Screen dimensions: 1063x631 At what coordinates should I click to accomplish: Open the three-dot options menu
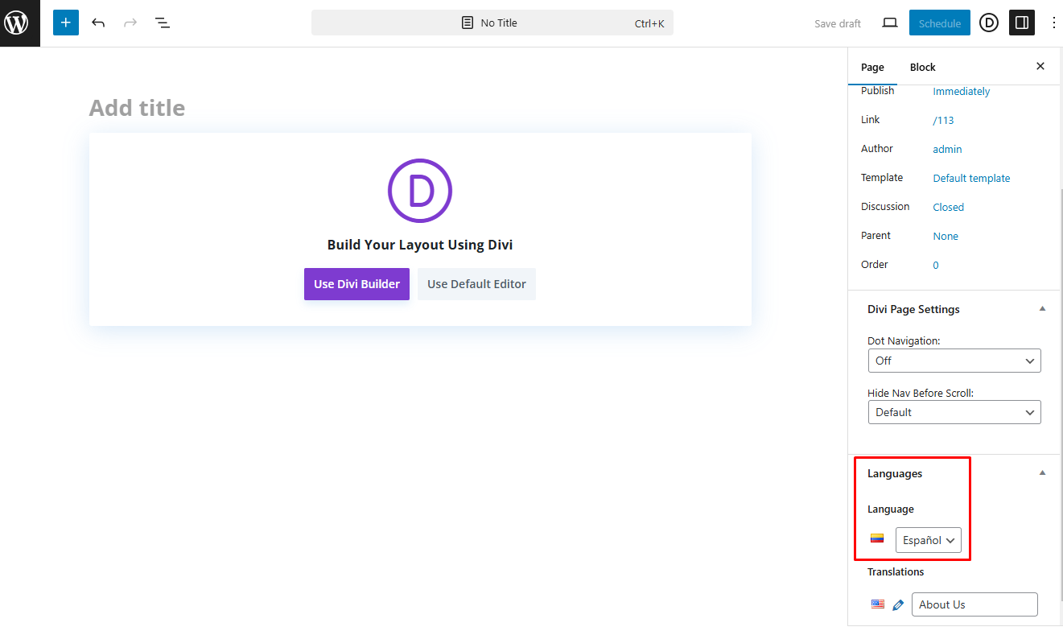tap(1053, 23)
